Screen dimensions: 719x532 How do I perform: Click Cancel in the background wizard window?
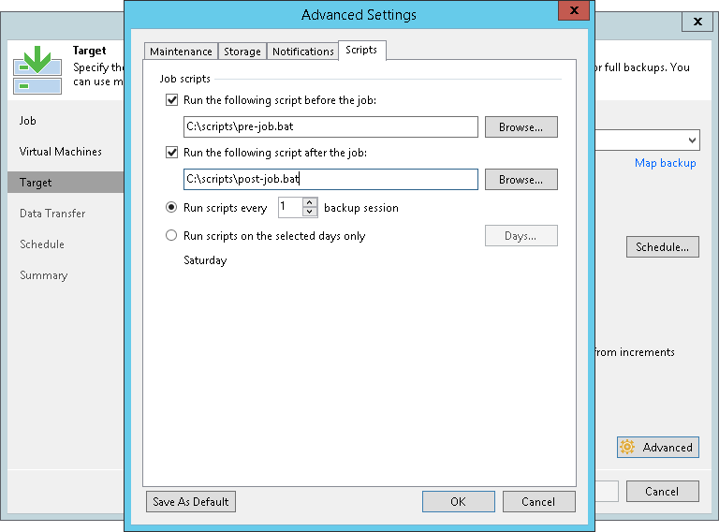(663, 491)
